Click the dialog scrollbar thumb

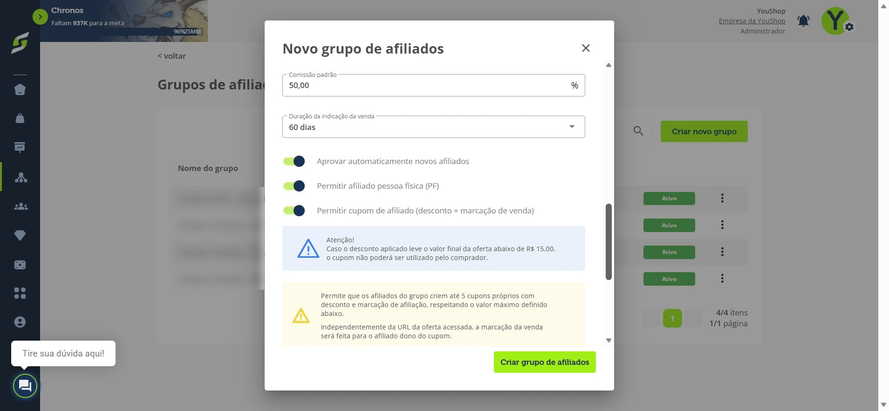click(609, 242)
